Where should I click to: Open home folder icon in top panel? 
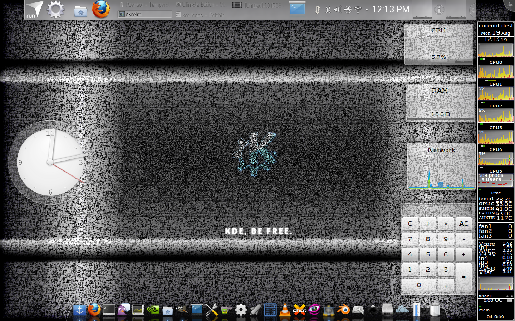click(x=81, y=11)
